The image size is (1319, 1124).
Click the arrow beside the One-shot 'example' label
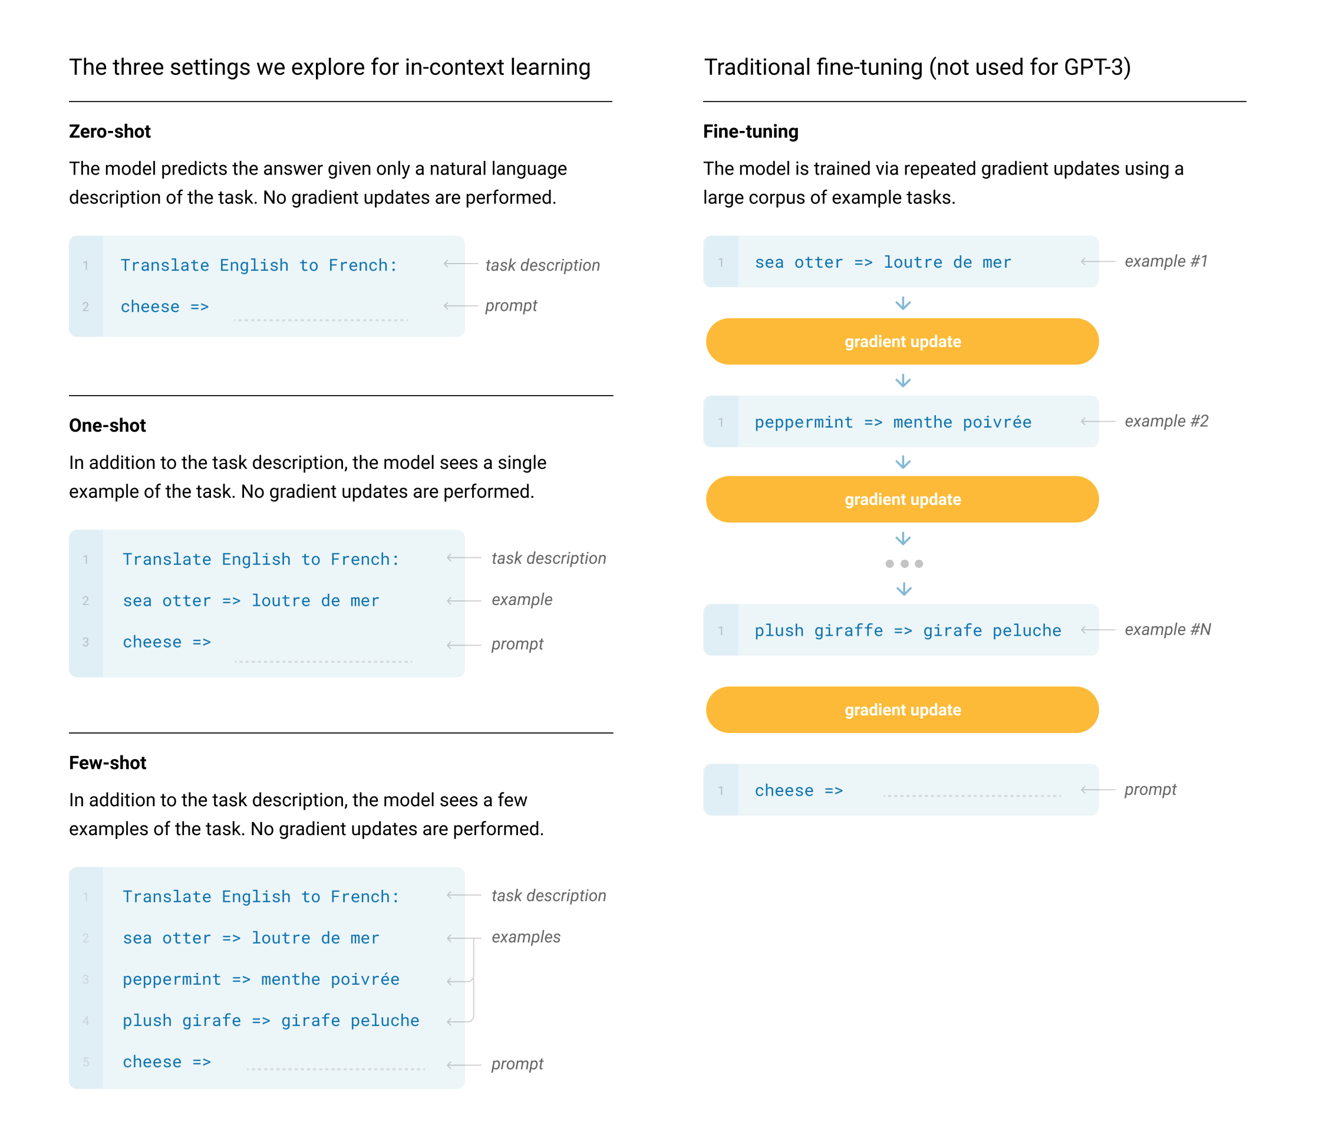pos(463,600)
